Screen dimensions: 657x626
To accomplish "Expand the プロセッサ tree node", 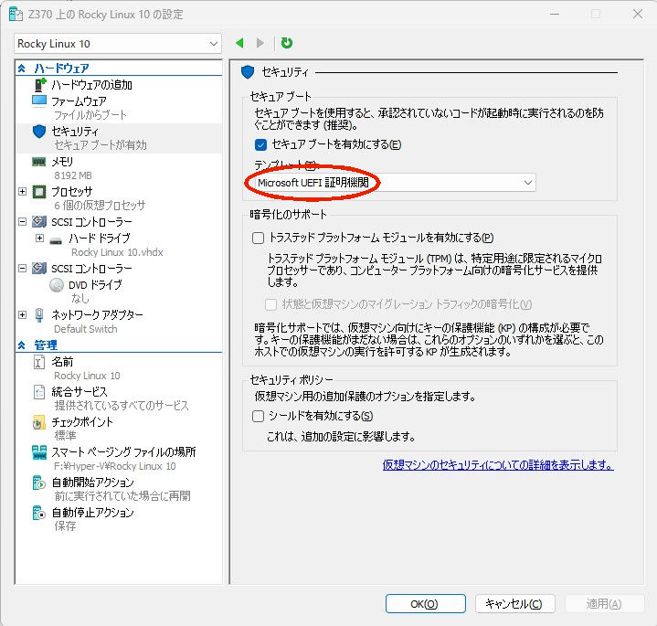I will (23, 192).
